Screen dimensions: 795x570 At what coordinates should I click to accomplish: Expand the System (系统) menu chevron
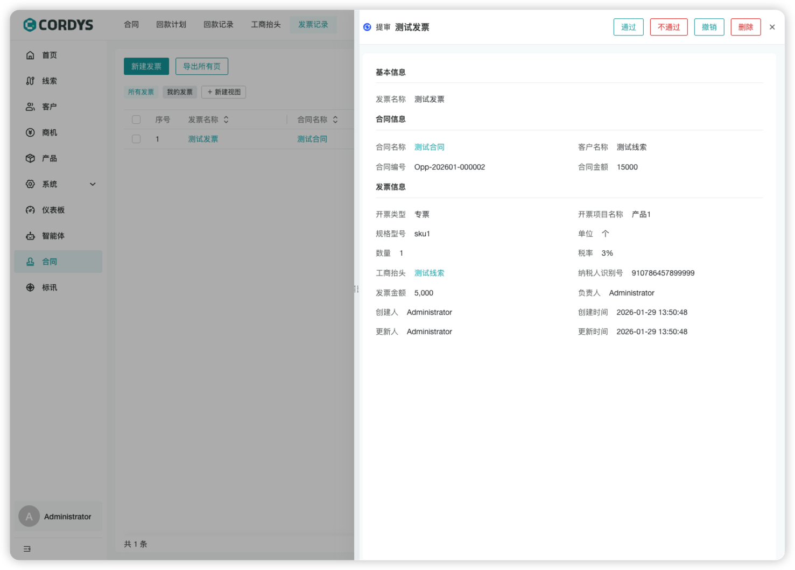coord(93,184)
